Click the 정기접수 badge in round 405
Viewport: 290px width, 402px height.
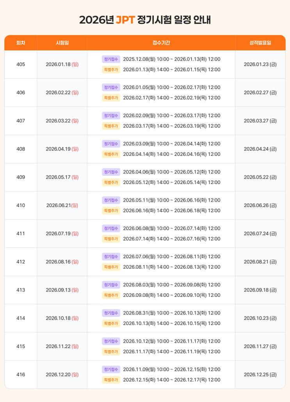[111, 59]
